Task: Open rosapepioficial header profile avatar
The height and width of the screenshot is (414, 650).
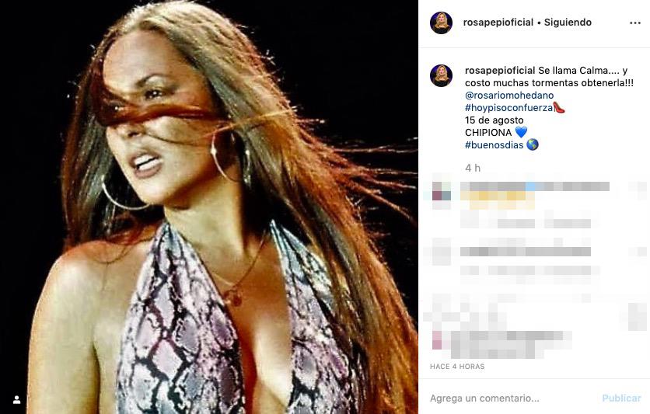Action: [x=441, y=23]
